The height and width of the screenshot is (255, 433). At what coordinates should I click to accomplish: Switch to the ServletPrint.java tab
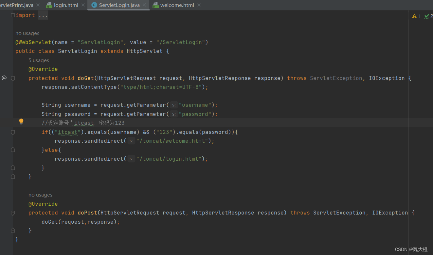pos(16,5)
